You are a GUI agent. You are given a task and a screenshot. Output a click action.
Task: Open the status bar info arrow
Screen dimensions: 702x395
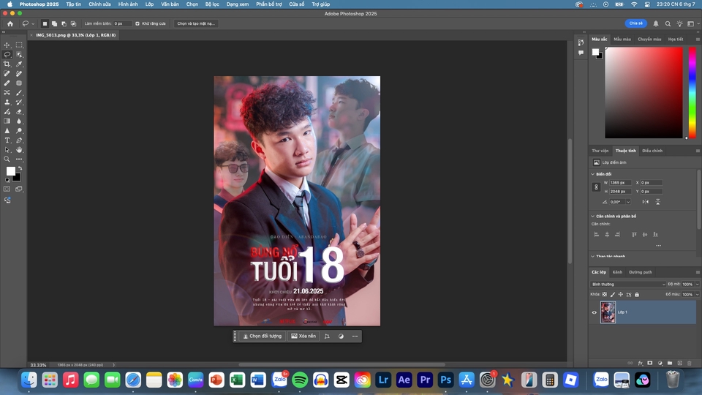[x=114, y=365]
